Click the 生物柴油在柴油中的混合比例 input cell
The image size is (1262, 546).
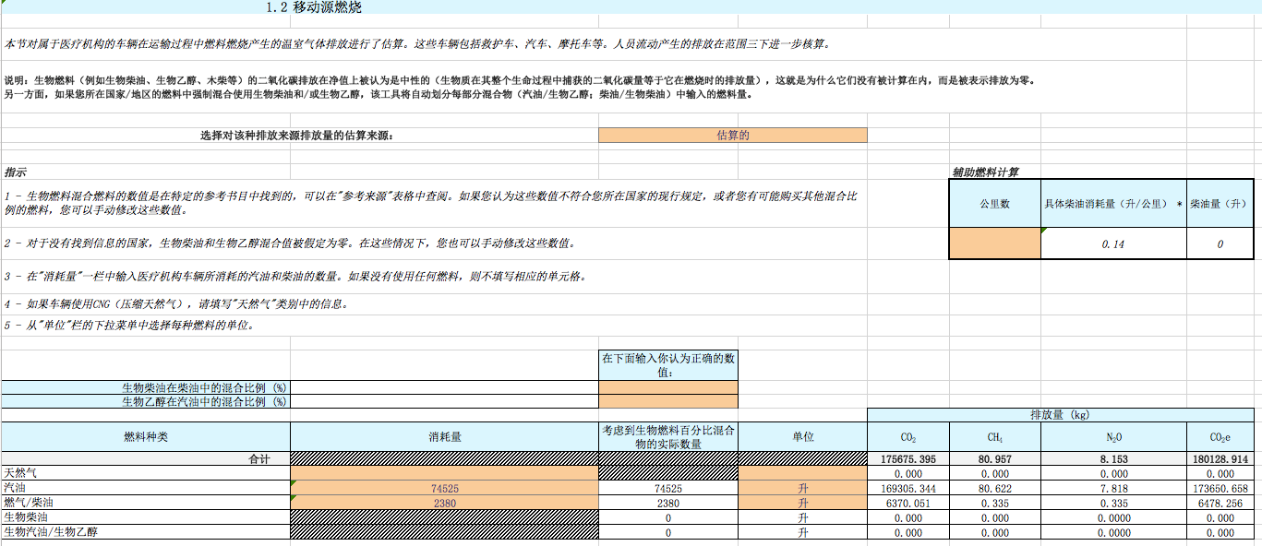point(667,387)
